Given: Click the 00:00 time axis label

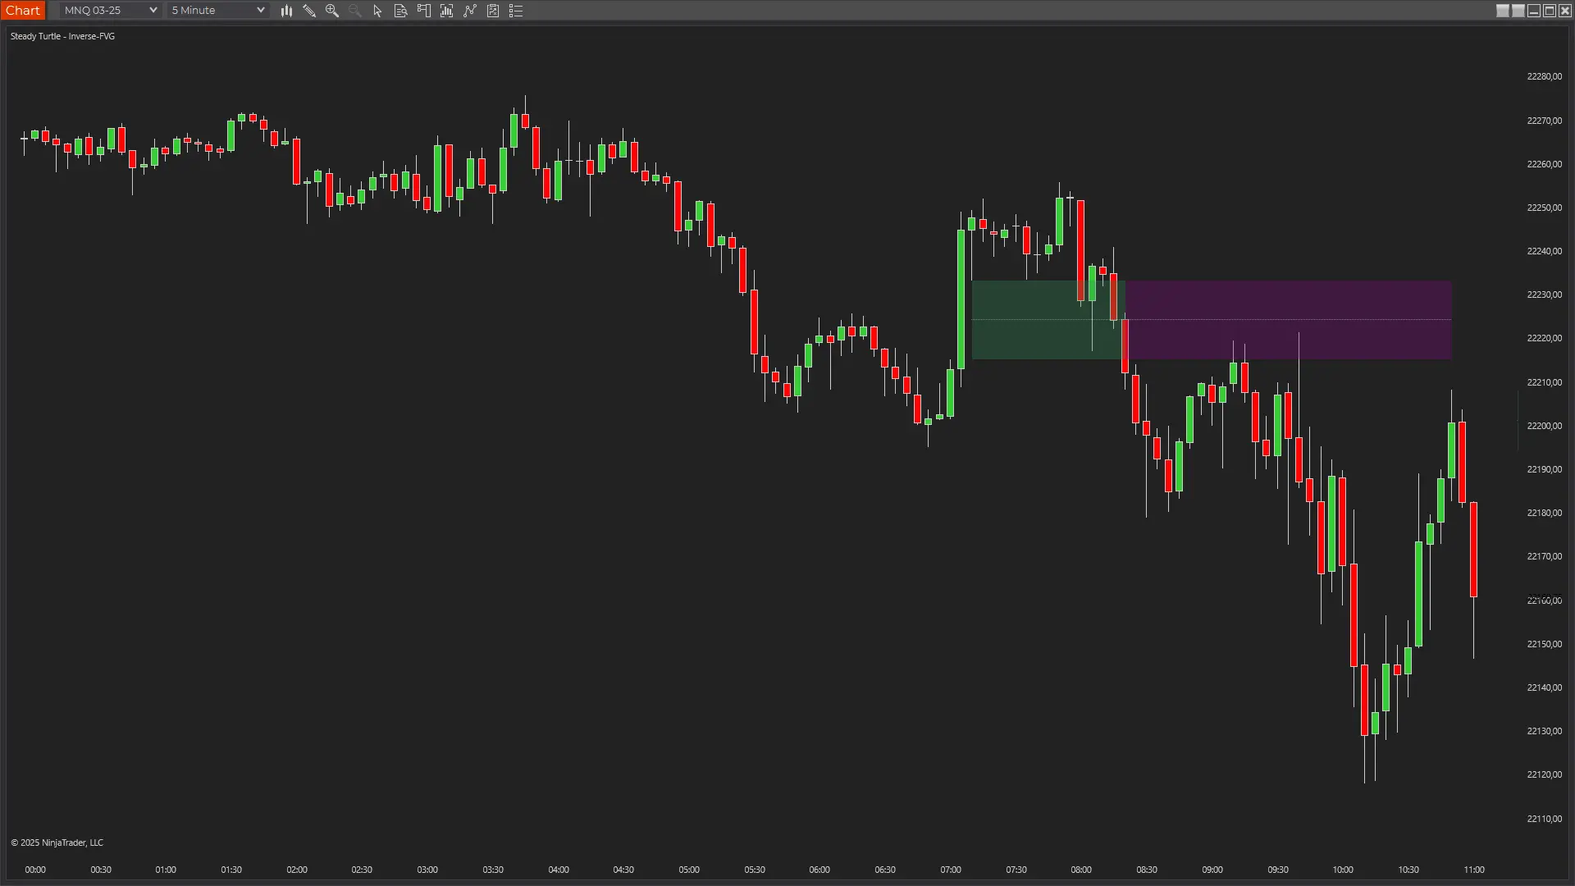Looking at the screenshot, I should pos(35,870).
